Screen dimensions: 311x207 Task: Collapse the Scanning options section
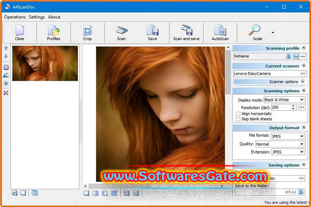click(x=304, y=91)
